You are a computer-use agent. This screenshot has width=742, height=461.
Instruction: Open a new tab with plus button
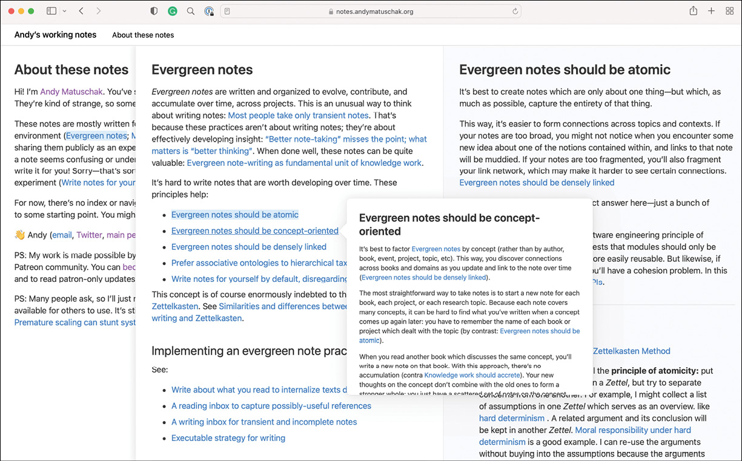tap(711, 11)
